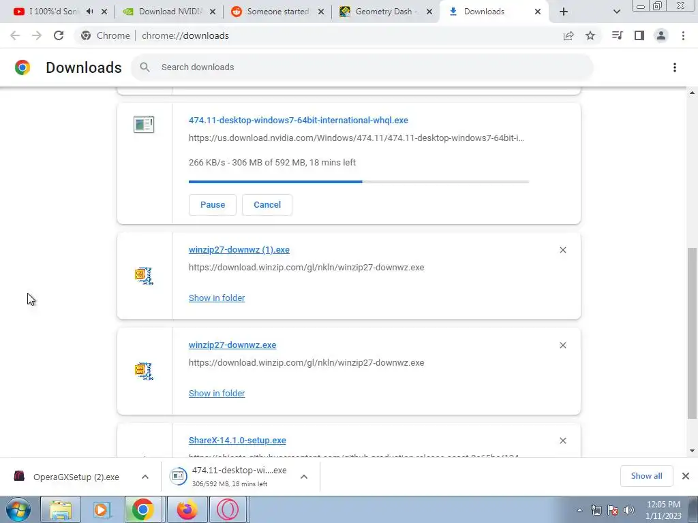This screenshot has width=698, height=523.
Task: Open the Action Center flag icon
Action: [x=613, y=510]
